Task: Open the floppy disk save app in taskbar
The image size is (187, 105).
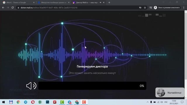Action: (x=11, y=102)
